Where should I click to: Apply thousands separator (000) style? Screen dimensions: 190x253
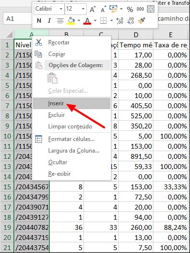(x=140, y=9)
